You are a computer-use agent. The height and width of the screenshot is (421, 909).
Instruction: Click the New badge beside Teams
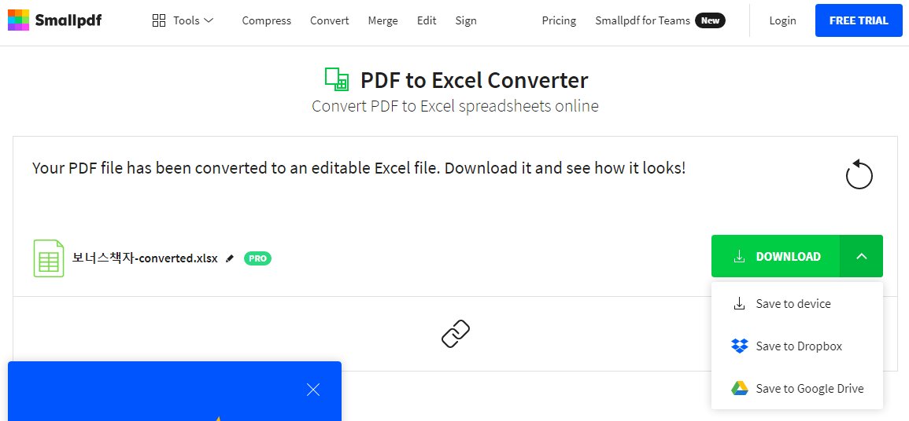click(710, 21)
